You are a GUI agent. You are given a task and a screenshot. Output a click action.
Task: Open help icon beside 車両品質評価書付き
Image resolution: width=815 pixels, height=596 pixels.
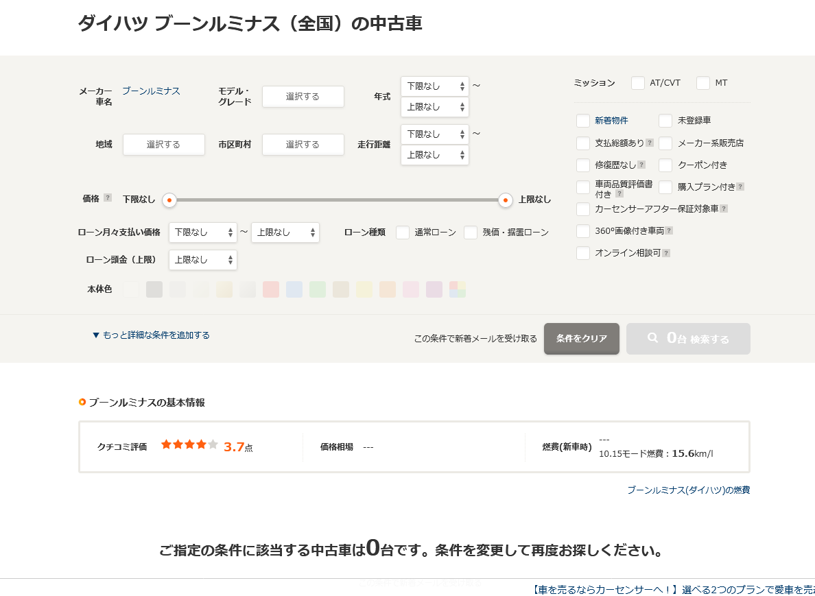(x=619, y=194)
